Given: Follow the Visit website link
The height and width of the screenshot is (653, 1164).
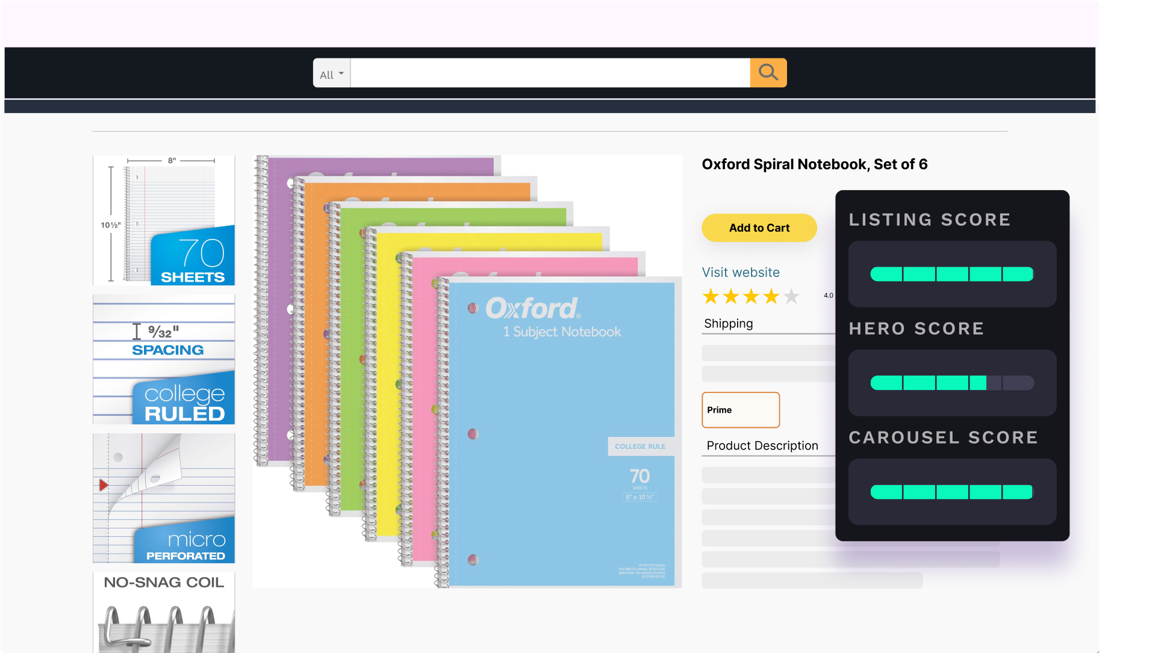Looking at the screenshot, I should click(740, 273).
